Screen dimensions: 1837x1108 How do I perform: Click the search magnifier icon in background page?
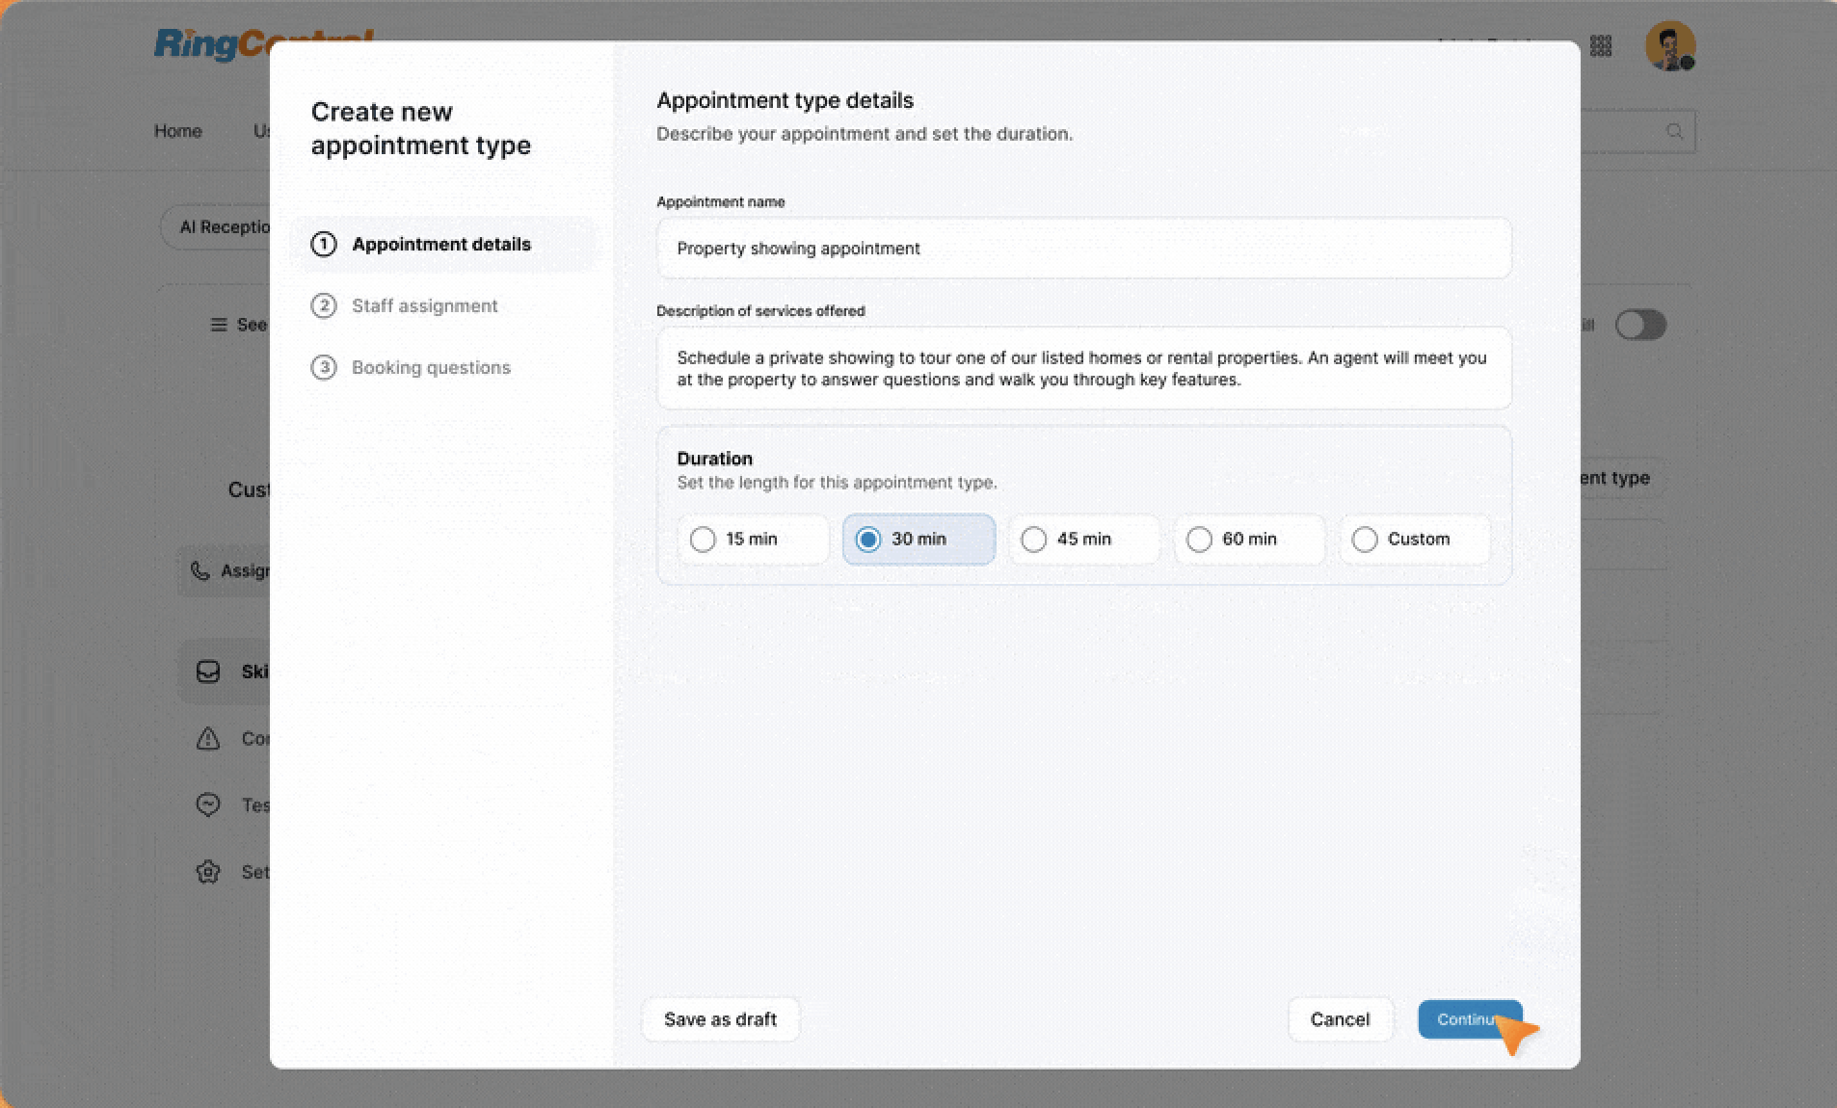[1675, 131]
